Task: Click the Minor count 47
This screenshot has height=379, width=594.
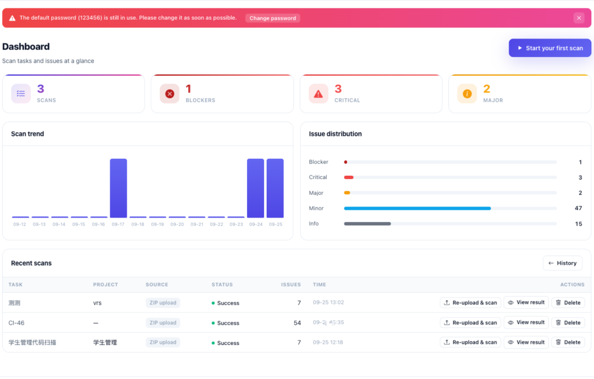Action: (578, 208)
